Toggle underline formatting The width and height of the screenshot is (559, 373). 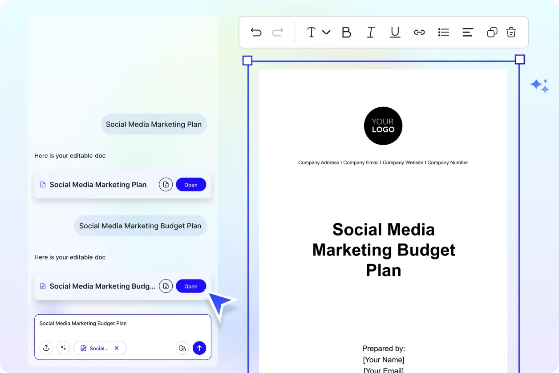point(395,32)
